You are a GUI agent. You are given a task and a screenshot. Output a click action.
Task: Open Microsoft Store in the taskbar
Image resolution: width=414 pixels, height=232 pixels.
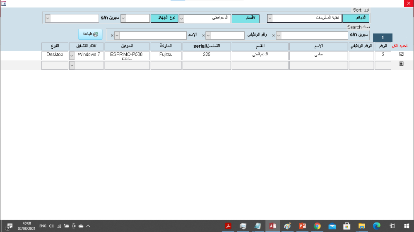click(347, 226)
